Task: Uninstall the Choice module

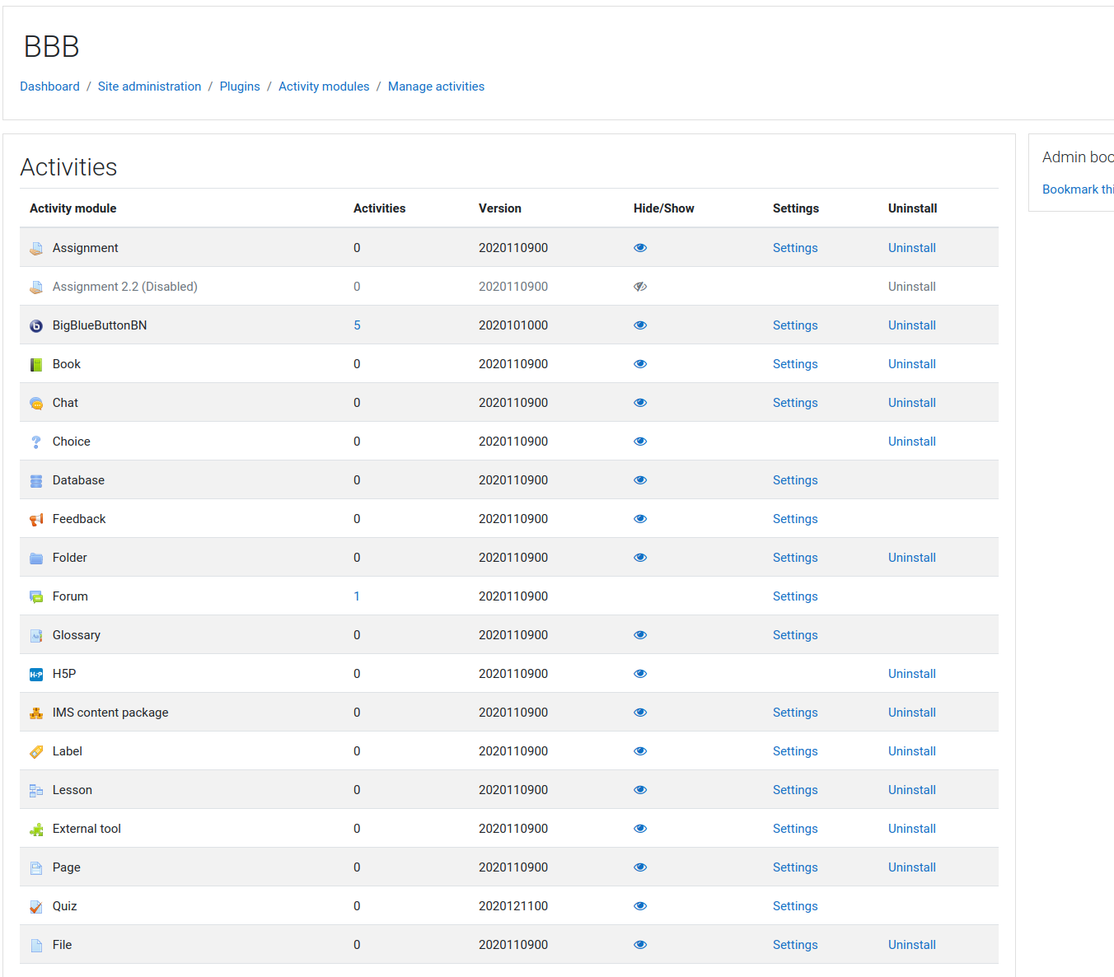Action: (912, 442)
